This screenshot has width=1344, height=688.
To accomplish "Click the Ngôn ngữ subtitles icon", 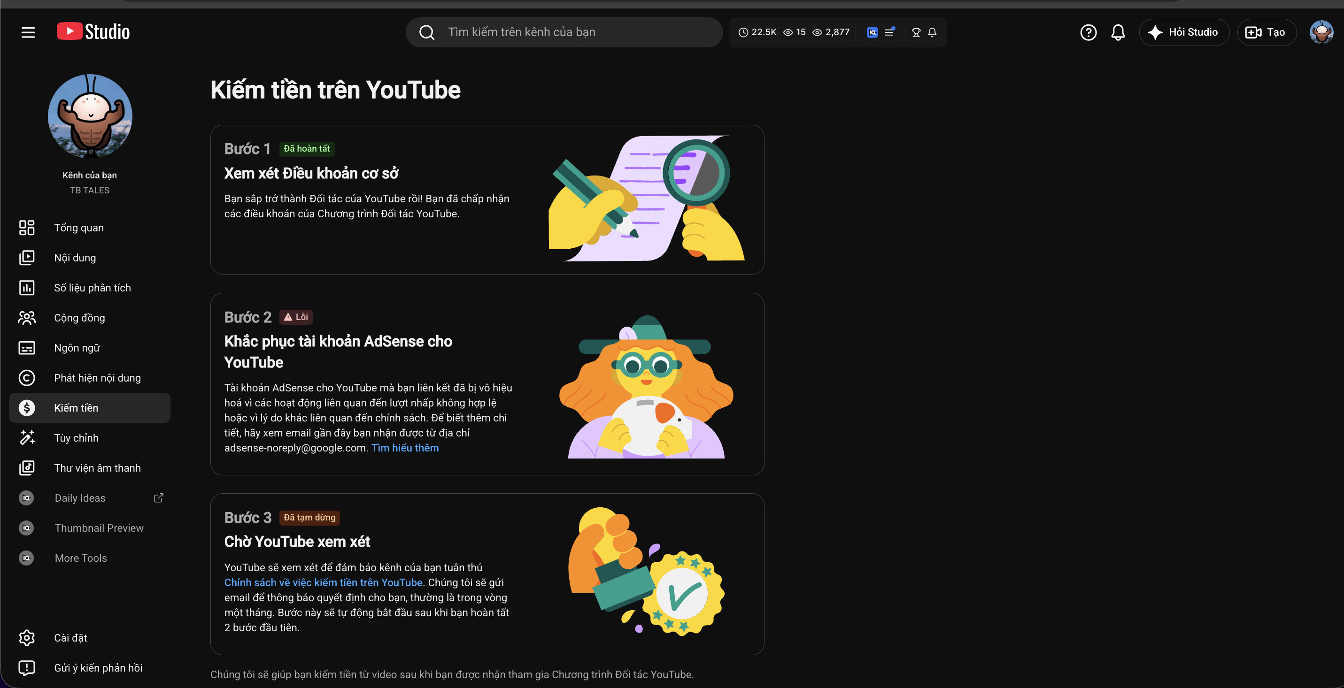I will tap(27, 348).
